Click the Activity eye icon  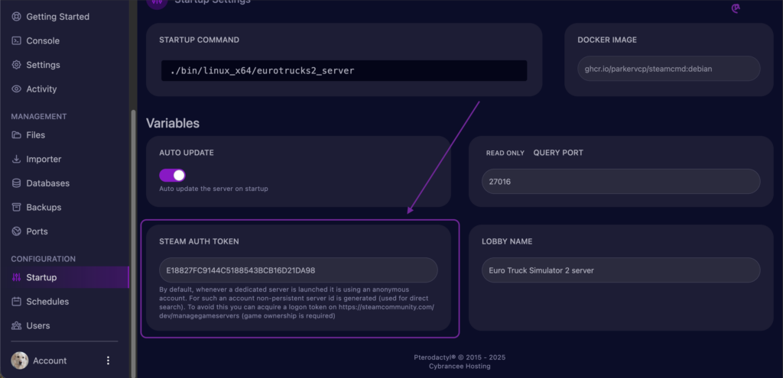[17, 89]
